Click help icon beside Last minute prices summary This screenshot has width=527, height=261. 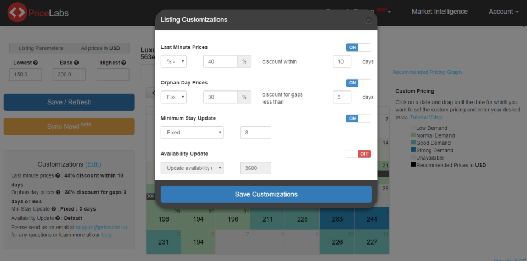(58, 176)
